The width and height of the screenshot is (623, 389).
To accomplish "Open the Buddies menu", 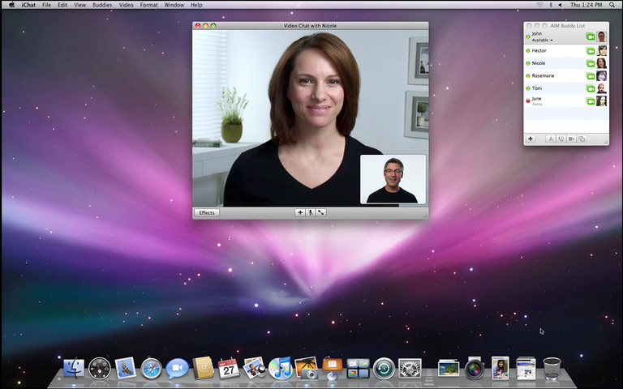I will pos(102,5).
